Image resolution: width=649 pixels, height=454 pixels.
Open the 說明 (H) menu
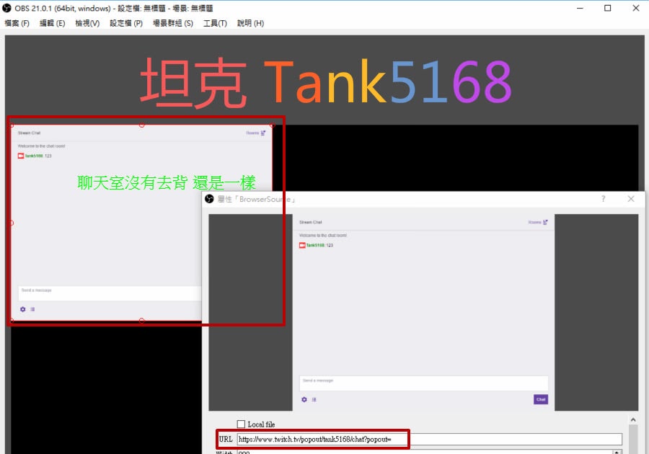pos(250,23)
